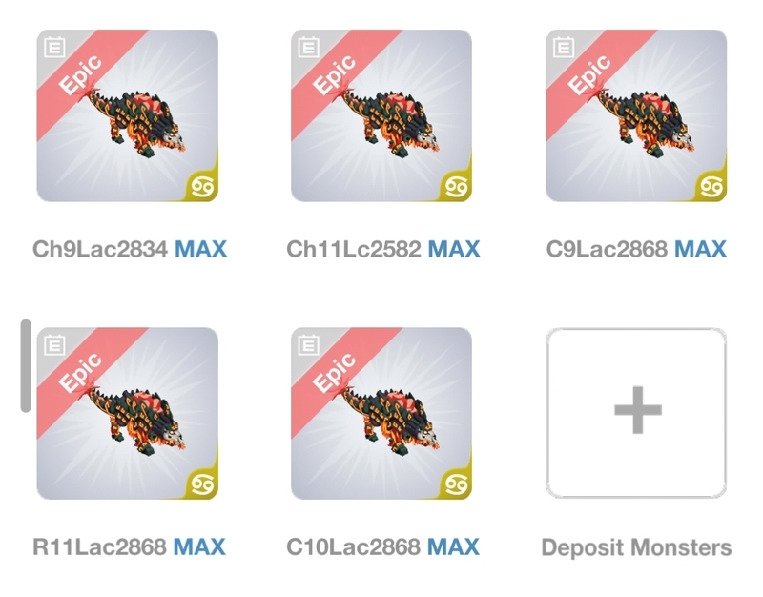This screenshot has width=763, height=597.
Task: Open the C9Lac2868 monster image
Action: (x=636, y=115)
